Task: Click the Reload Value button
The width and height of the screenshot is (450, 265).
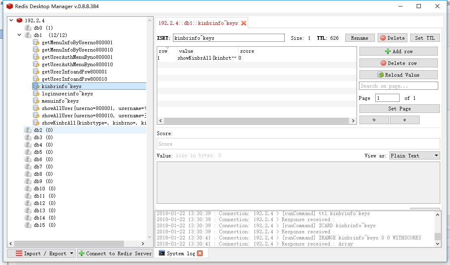Action: coord(398,75)
